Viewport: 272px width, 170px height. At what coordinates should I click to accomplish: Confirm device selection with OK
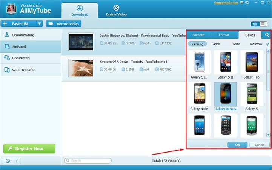(237, 145)
